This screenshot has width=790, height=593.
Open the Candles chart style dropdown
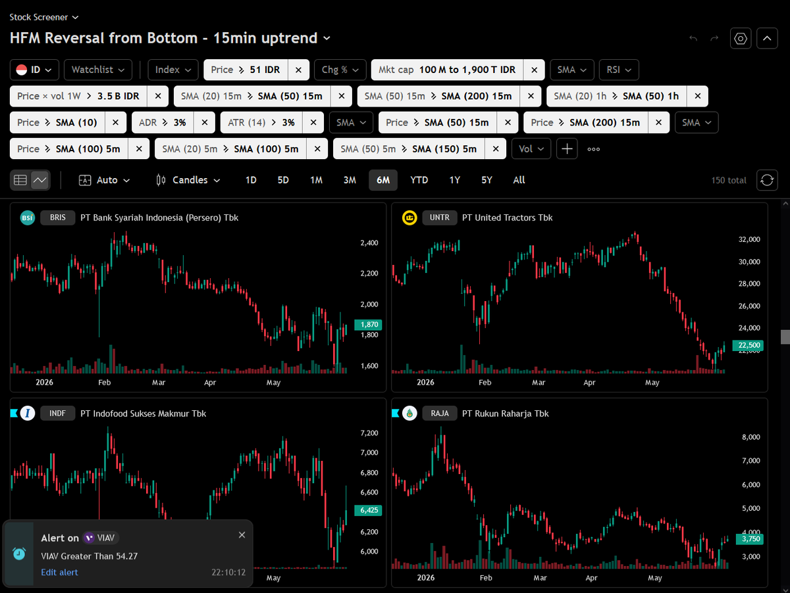click(x=188, y=179)
